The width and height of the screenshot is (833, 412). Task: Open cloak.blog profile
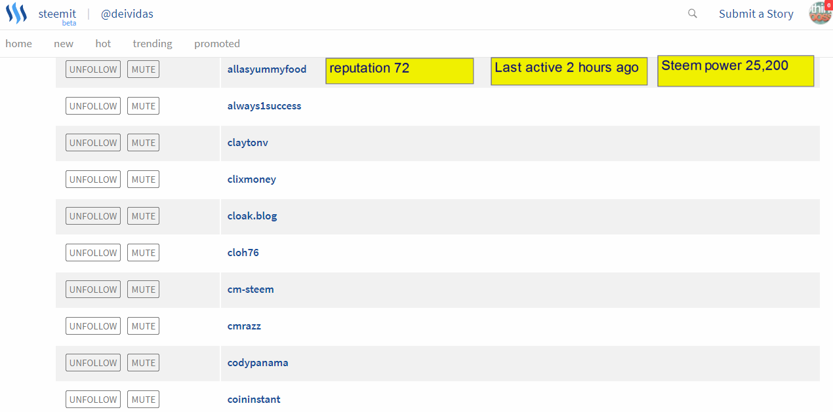(x=253, y=215)
